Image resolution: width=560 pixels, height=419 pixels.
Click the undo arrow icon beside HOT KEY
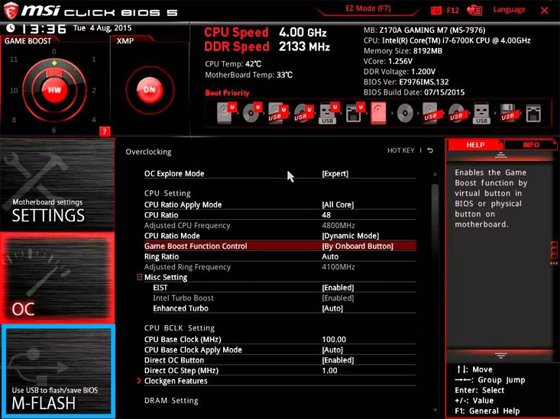(430, 150)
